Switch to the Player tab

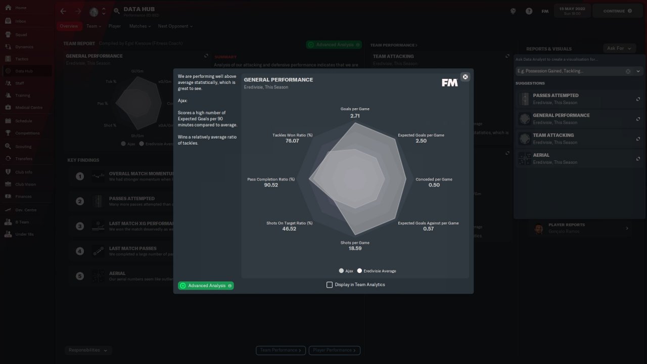pyautogui.click(x=115, y=26)
